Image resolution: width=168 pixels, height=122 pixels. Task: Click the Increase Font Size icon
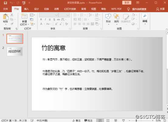point(56,24)
